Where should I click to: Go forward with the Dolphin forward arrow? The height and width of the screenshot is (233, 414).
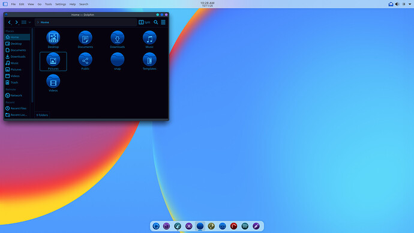[x=16, y=22]
